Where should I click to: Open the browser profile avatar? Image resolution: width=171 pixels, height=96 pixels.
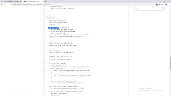click(x=166, y=5)
